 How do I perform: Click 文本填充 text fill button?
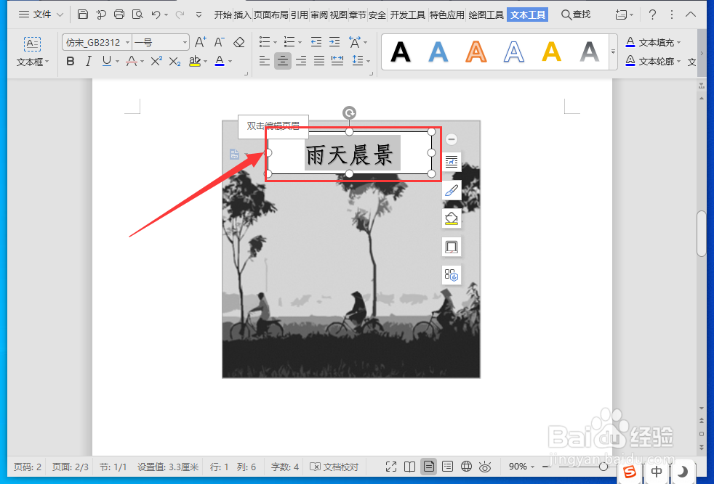653,42
